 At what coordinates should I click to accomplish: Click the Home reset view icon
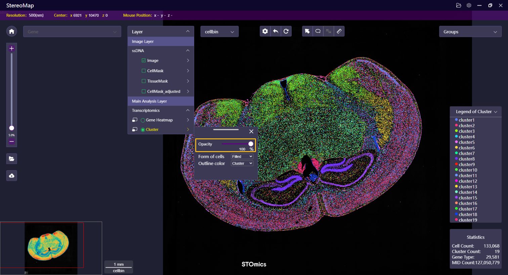11,31
